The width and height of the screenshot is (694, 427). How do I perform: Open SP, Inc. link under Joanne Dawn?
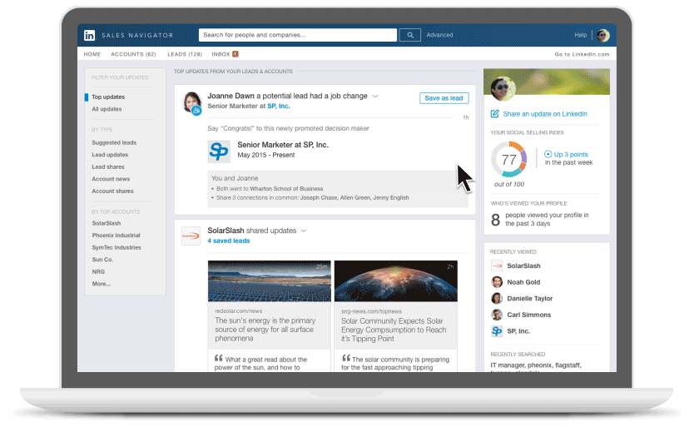coord(279,106)
